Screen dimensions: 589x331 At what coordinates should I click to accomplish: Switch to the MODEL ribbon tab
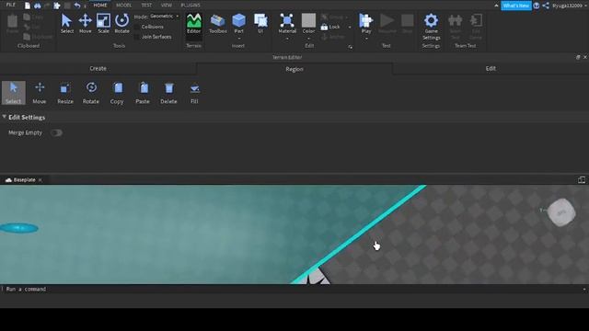(123, 6)
